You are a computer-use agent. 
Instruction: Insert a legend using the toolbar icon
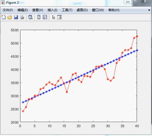(45, 17)
